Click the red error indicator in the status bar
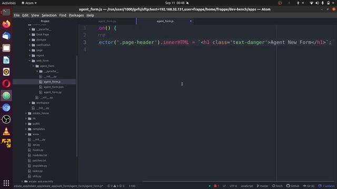The width and height of the screenshot is (337, 189). 216,186
